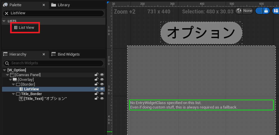Click the partially visible layout button at toolbar edge
The image size is (279, 135).
pos(276,11)
